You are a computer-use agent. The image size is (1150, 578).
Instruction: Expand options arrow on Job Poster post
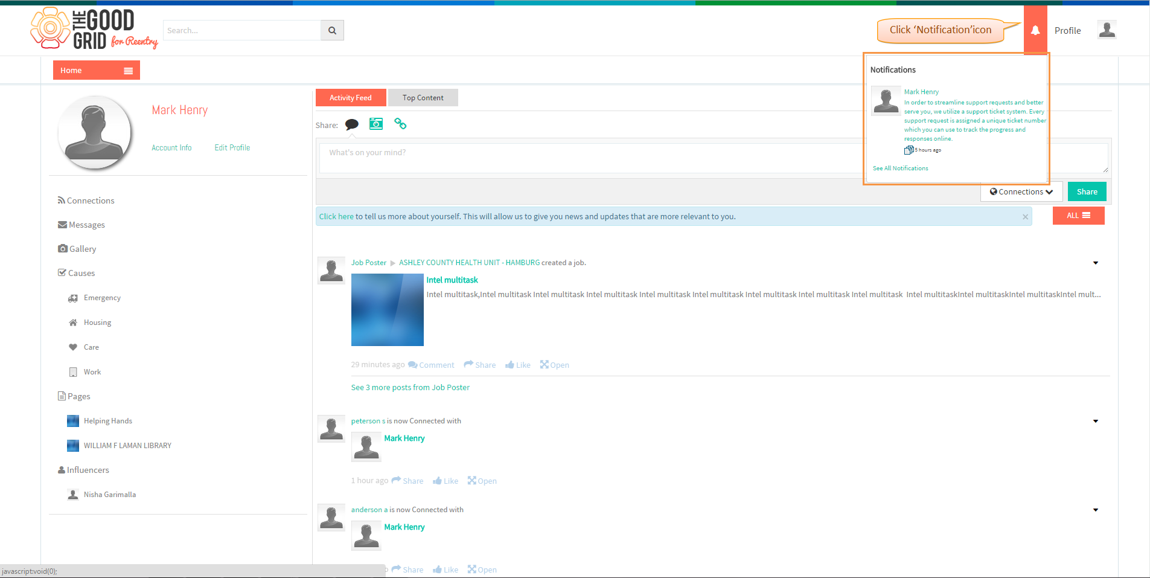pos(1096,263)
